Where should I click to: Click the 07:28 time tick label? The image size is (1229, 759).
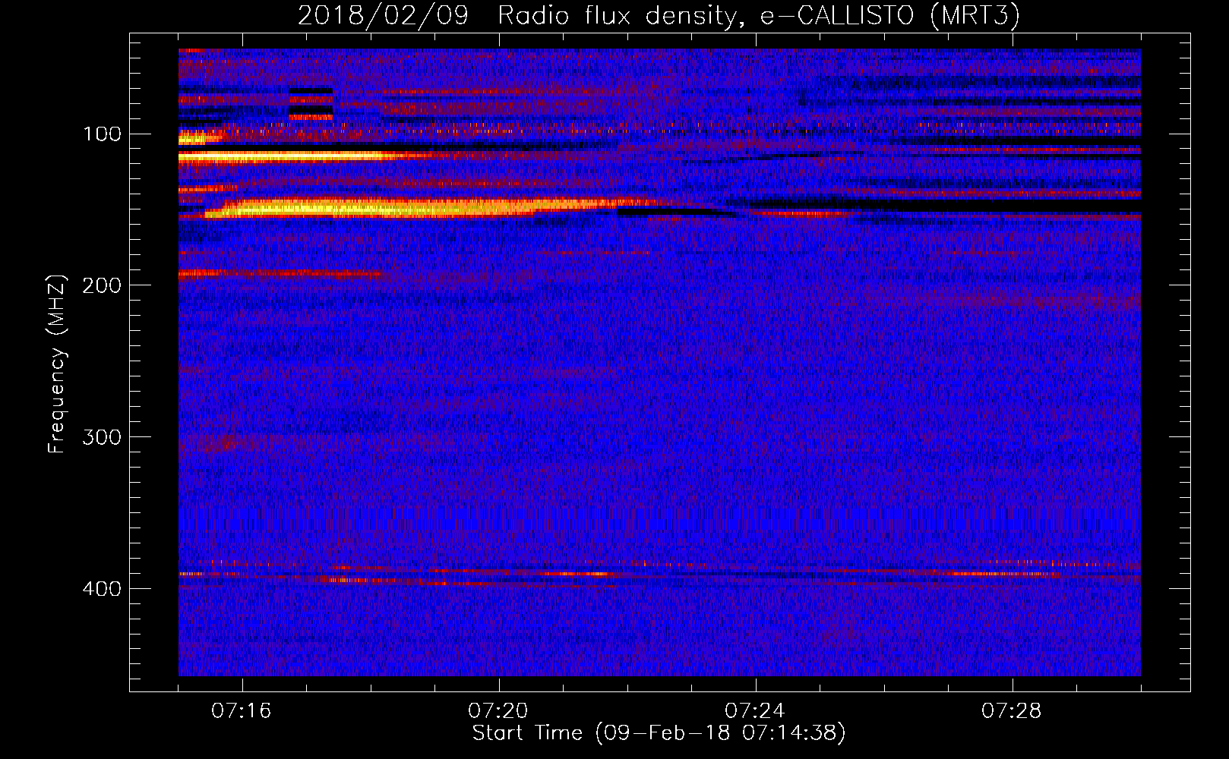tap(1012, 711)
